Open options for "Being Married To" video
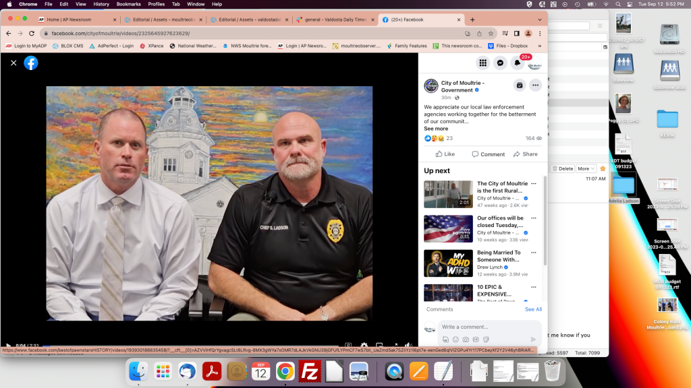Image resolution: width=691 pixels, height=388 pixels. click(x=534, y=253)
